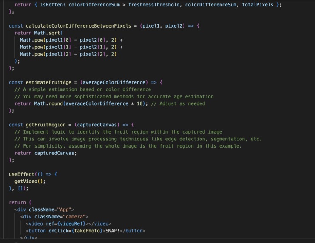Click the 'useEffect' call
This screenshot has width=315, height=243.
point(22,174)
